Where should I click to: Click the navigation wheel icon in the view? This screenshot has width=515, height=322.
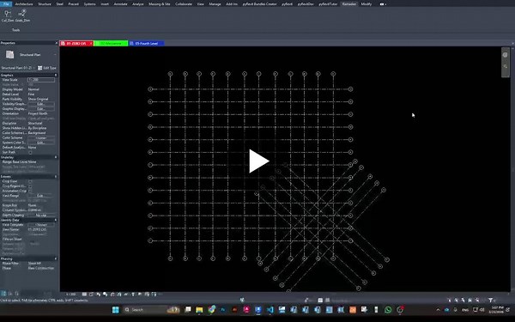pos(506,55)
